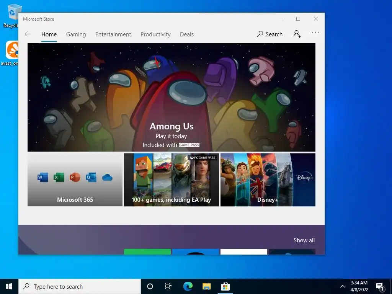392x294 pixels.
Task: Select the avast installer desktop icon
Action: pos(10,53)
